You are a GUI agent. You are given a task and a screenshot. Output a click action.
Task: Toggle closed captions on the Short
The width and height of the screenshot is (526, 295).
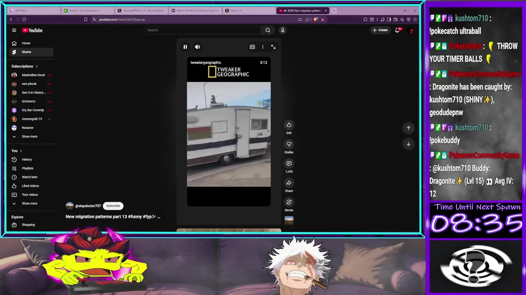(252, 47)
